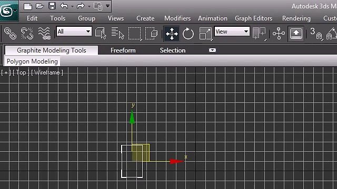
Task: Toggle the 3D Snaps button
Action: (316, 34)
